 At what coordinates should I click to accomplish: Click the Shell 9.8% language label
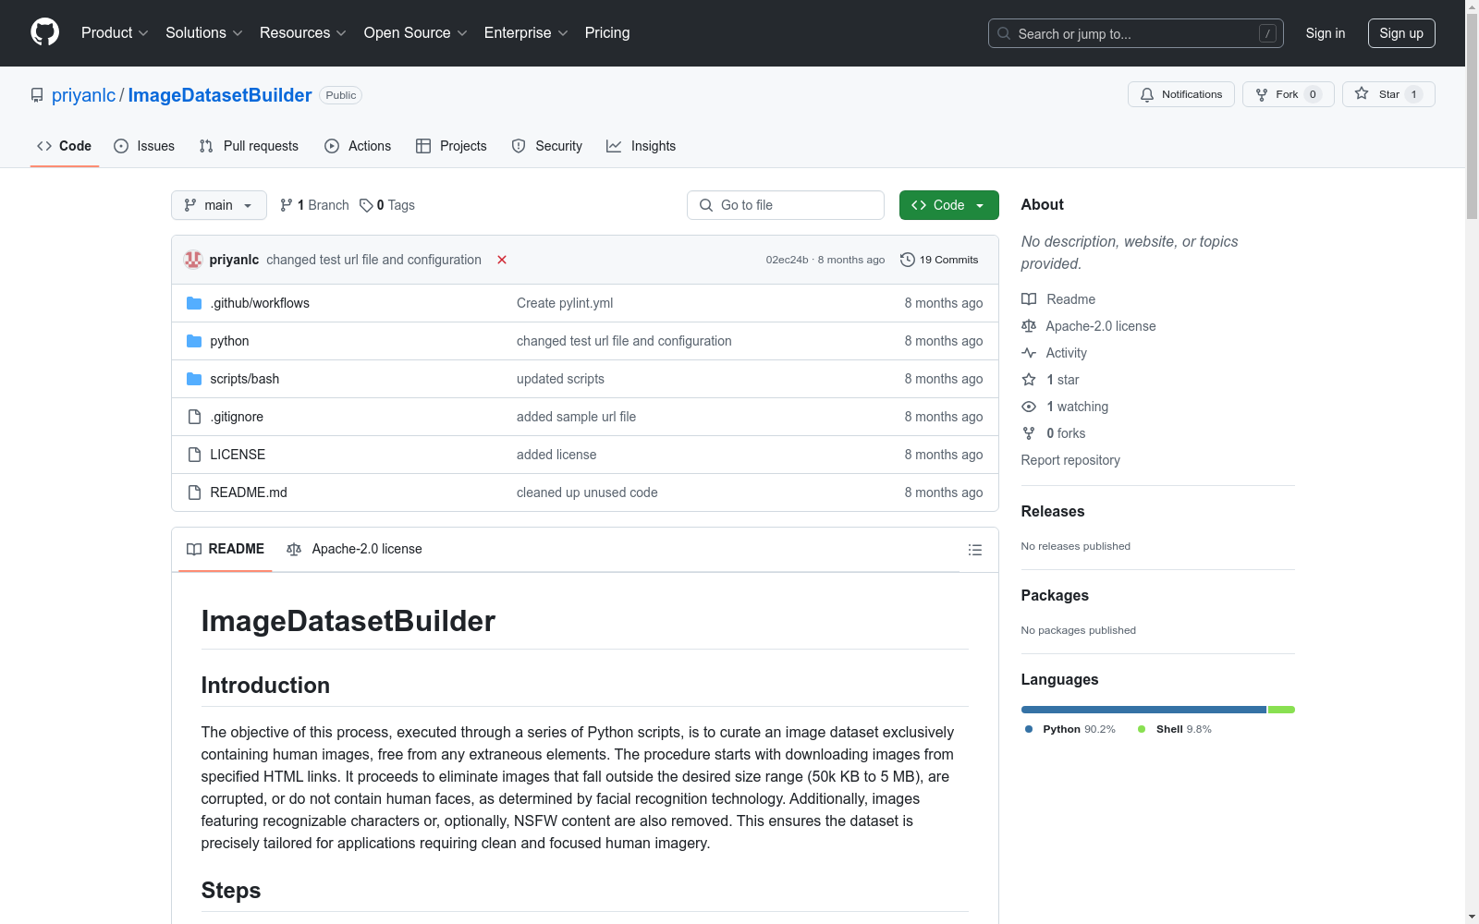tap(1175, 729)
